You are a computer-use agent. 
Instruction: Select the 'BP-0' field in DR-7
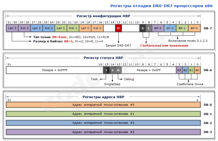click(x=194, y=28)
